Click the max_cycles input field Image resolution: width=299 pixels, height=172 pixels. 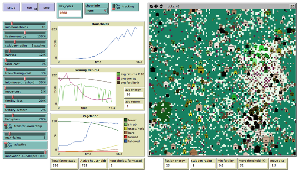pyautogui.click(x=69, y=13)
